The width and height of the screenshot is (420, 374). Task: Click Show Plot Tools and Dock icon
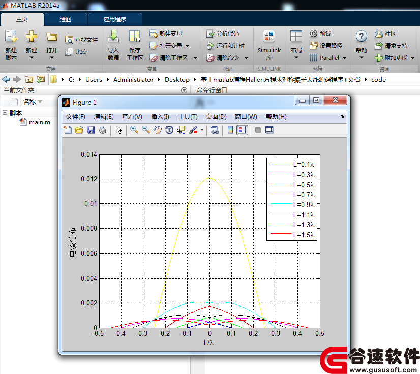pos(269,130)
